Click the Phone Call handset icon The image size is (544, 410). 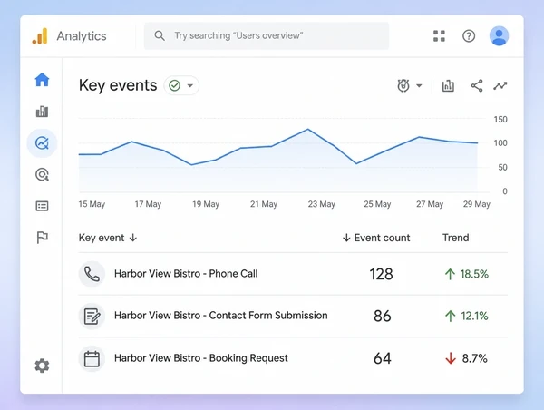(92, 274)
